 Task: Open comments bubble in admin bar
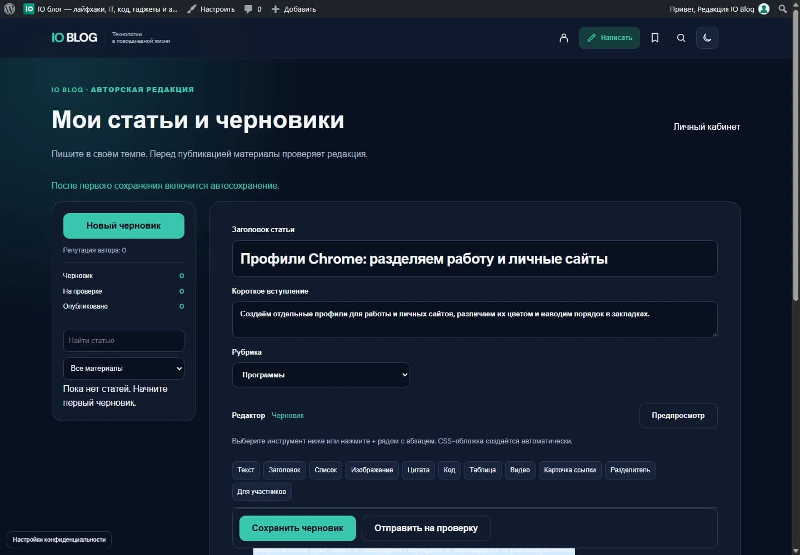click(253, 9)
